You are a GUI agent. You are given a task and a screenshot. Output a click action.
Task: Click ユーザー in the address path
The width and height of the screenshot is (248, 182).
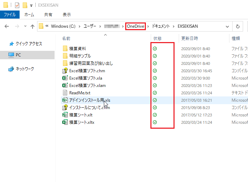pyautogui.click(x=90, y=26)
